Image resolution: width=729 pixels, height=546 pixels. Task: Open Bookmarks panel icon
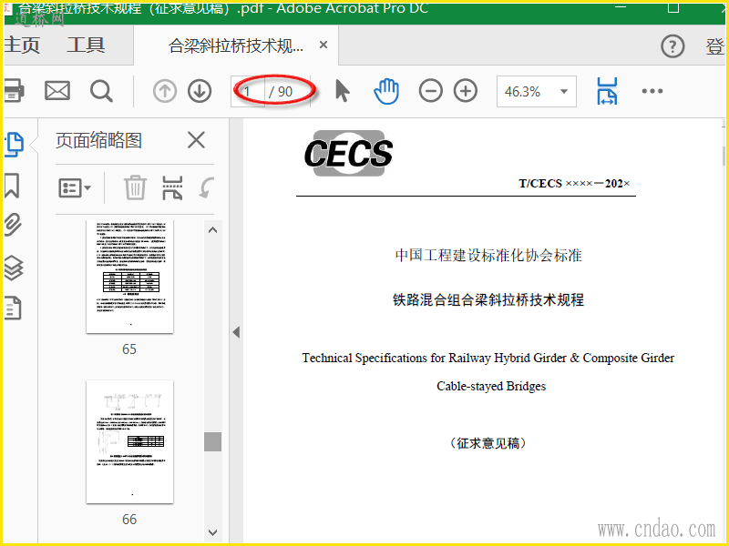(12, 186)
